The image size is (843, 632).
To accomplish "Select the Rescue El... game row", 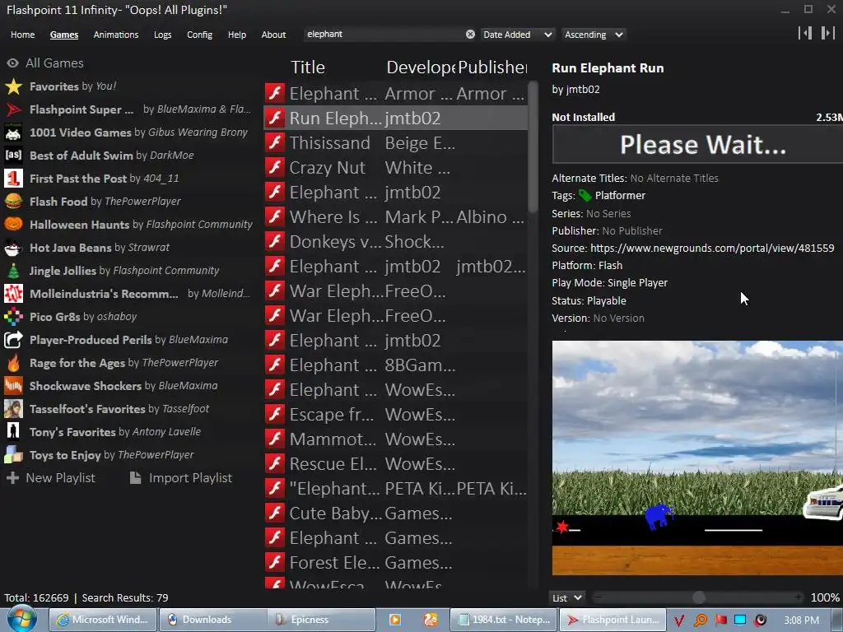I will coord(396,464).
